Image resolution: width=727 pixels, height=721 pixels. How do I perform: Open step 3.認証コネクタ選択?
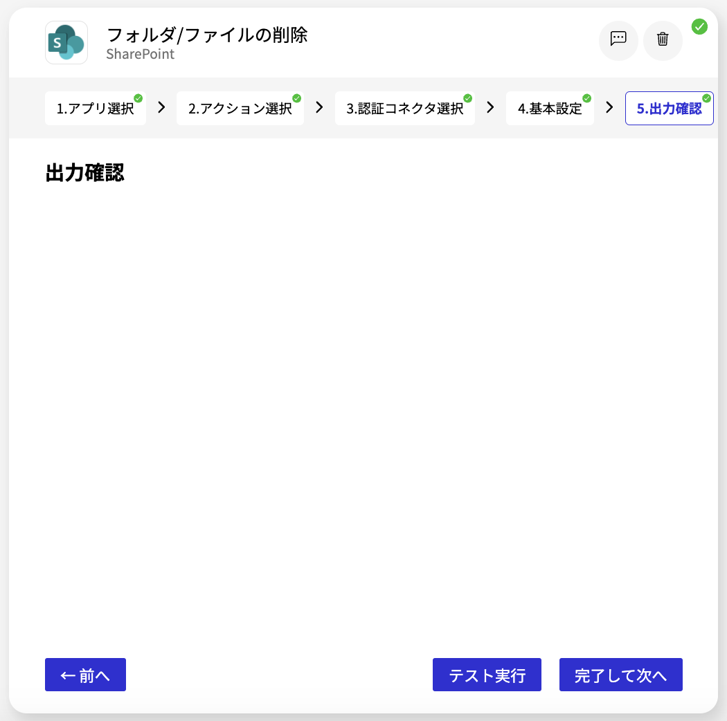pos(405,109)
